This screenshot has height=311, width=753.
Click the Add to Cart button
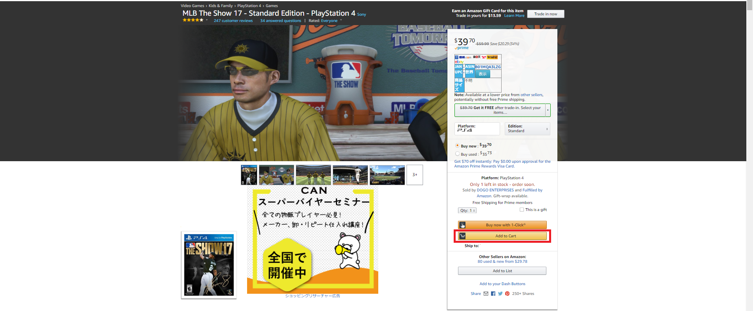[502, 236]
